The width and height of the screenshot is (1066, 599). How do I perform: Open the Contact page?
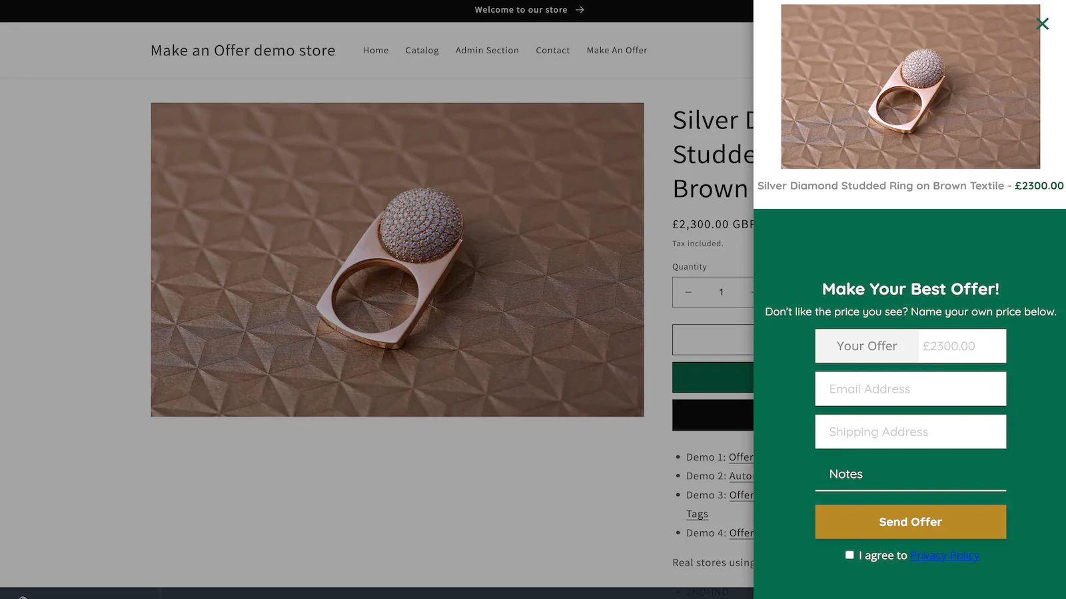552,51
